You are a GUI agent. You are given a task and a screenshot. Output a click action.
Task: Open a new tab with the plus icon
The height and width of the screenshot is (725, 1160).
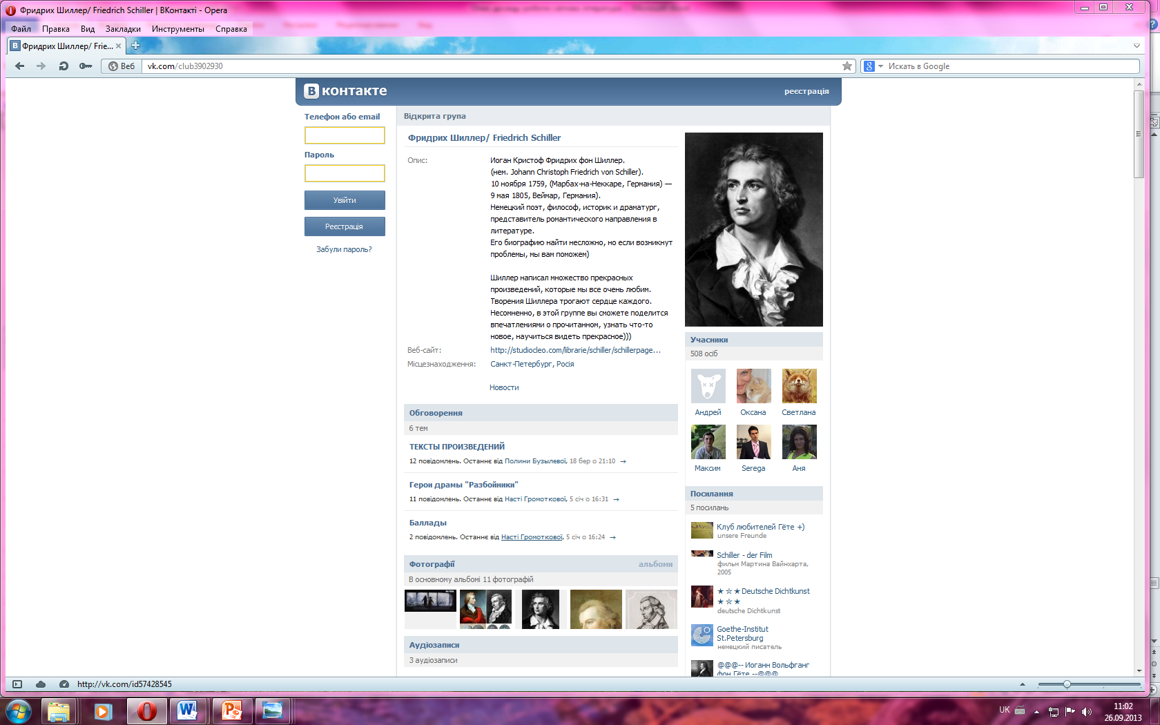(x=135, y=46)
